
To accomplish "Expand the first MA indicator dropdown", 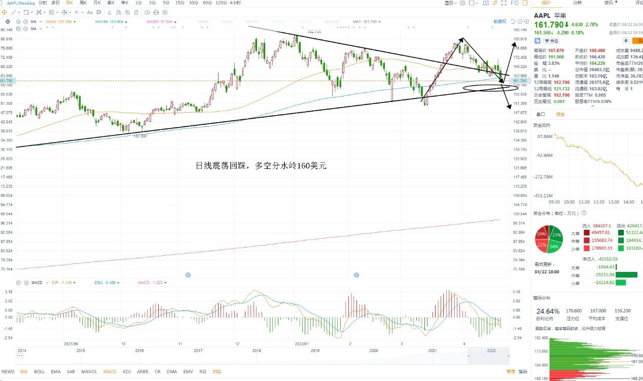I will pyautogui.click(x=41, y=22).
